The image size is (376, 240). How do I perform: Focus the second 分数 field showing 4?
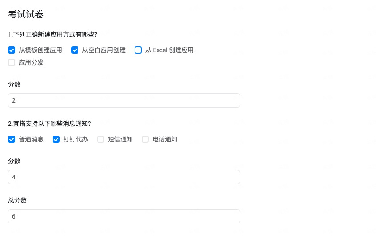124,177
